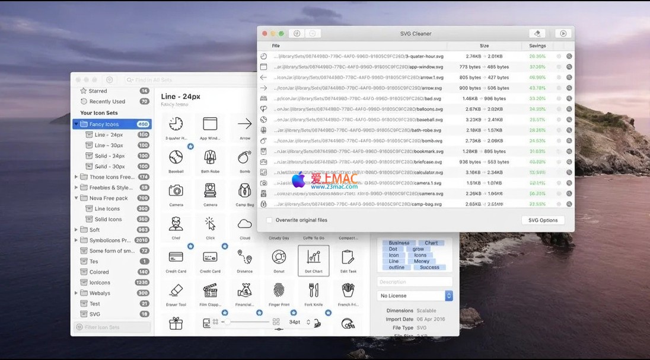Collapse the Fancy Icons set
Viewport: 650px width, 360px height.
(77, 124)
